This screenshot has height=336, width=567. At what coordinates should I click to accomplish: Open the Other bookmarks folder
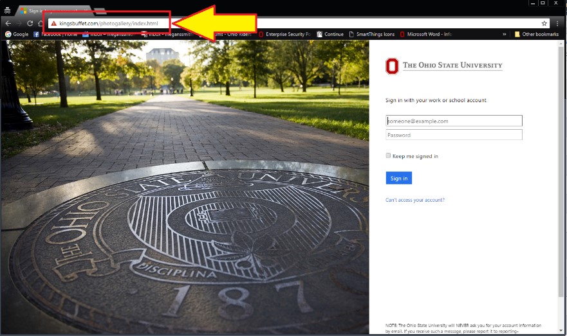(537, 34)
